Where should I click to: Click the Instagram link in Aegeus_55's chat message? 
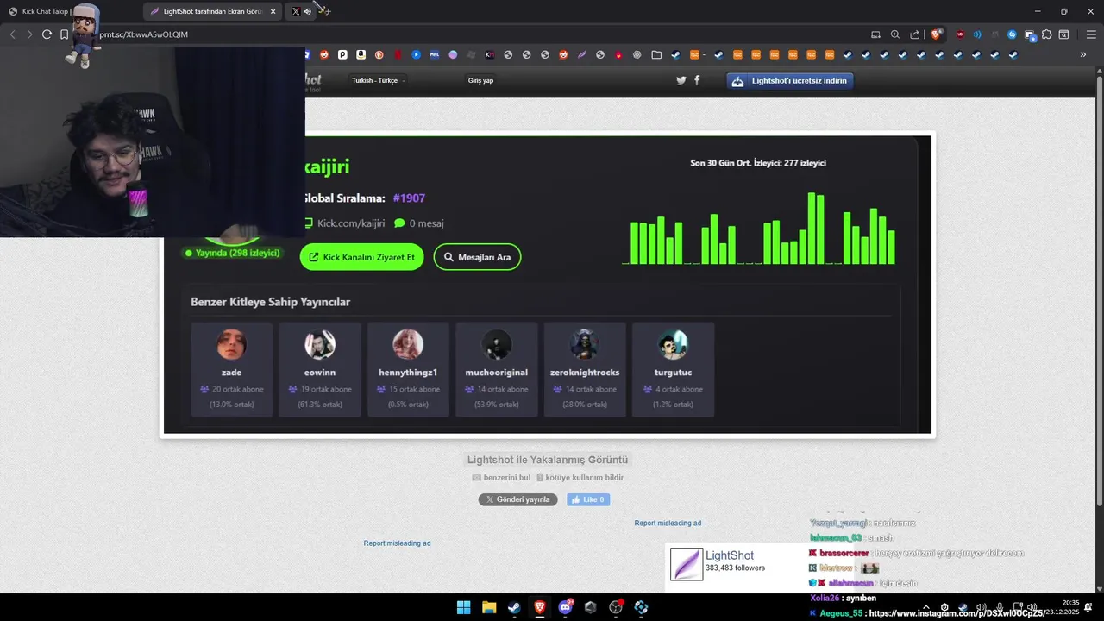[x=957, y=613]
